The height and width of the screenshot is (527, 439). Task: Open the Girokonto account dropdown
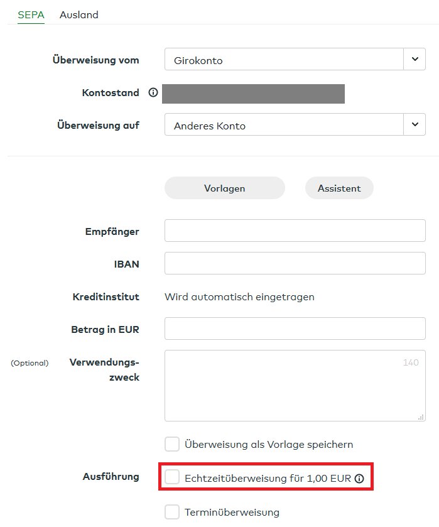coord(283,60)
